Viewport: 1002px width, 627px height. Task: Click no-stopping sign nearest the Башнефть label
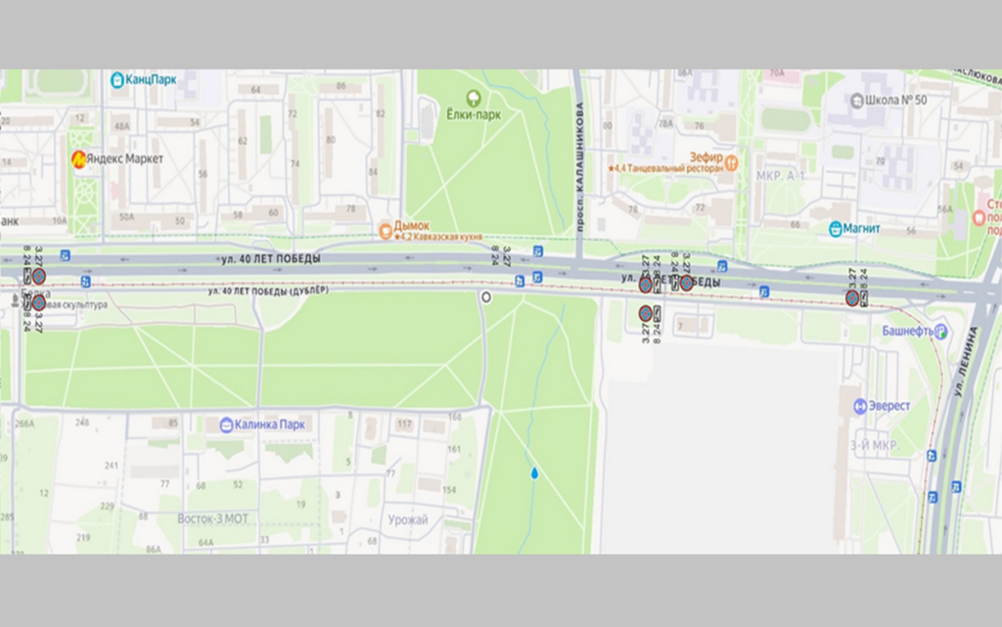[852, 298]
